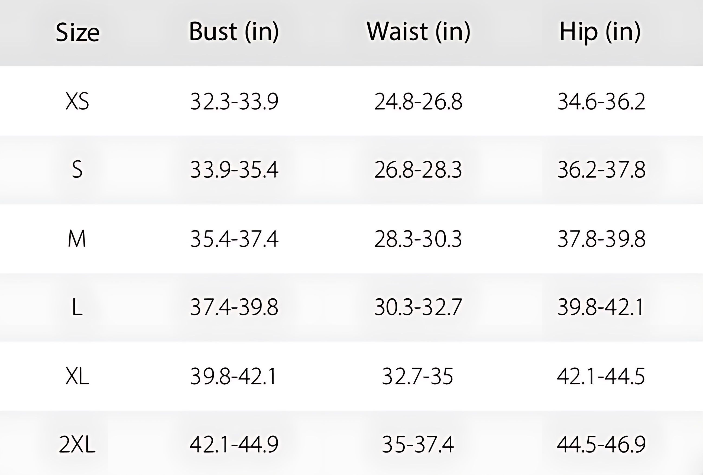Click the 2XL hip value 44.5-46.9

click(x=601, y=444)
